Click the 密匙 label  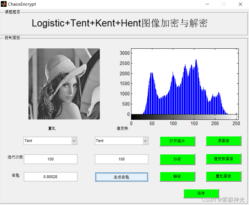tap(16, 175)
